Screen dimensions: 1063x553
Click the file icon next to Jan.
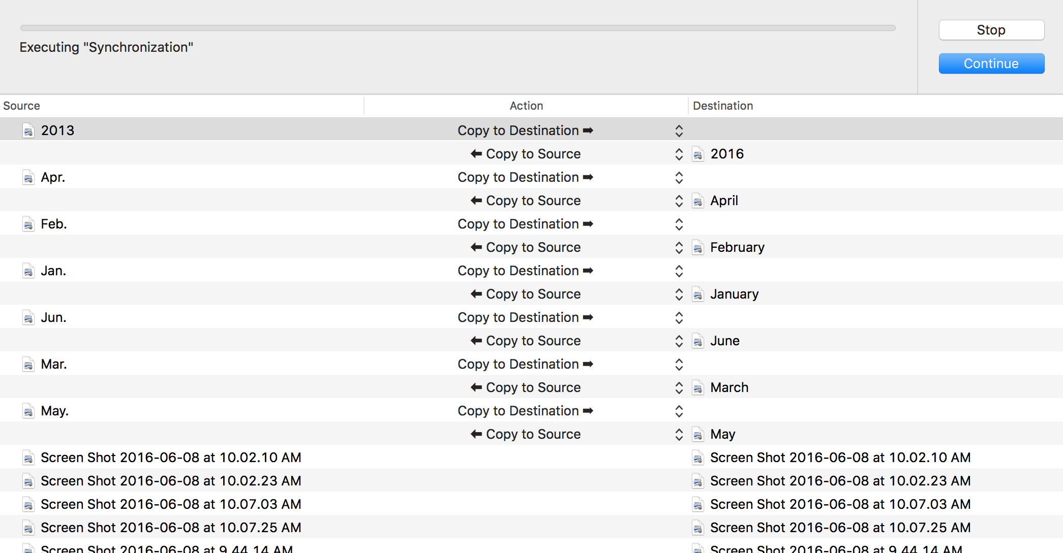click(x=28, y=271)
